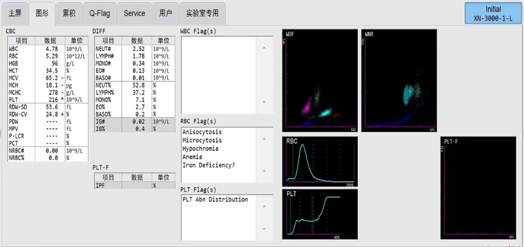Select the PLT histogram graph

pos(320,213)
